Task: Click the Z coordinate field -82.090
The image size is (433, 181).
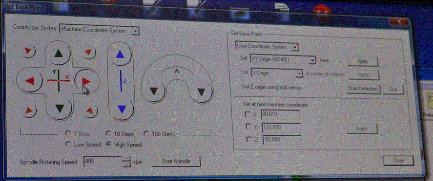Action: tap(282, 140)
